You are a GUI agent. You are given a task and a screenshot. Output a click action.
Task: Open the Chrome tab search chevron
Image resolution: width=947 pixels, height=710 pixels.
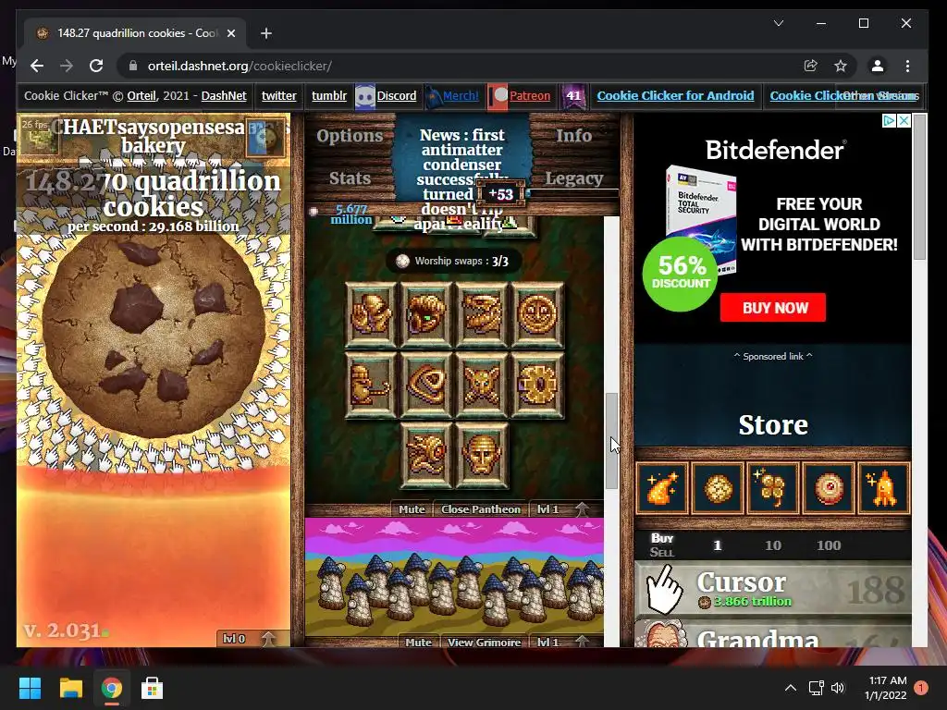[x=779, y=23]
